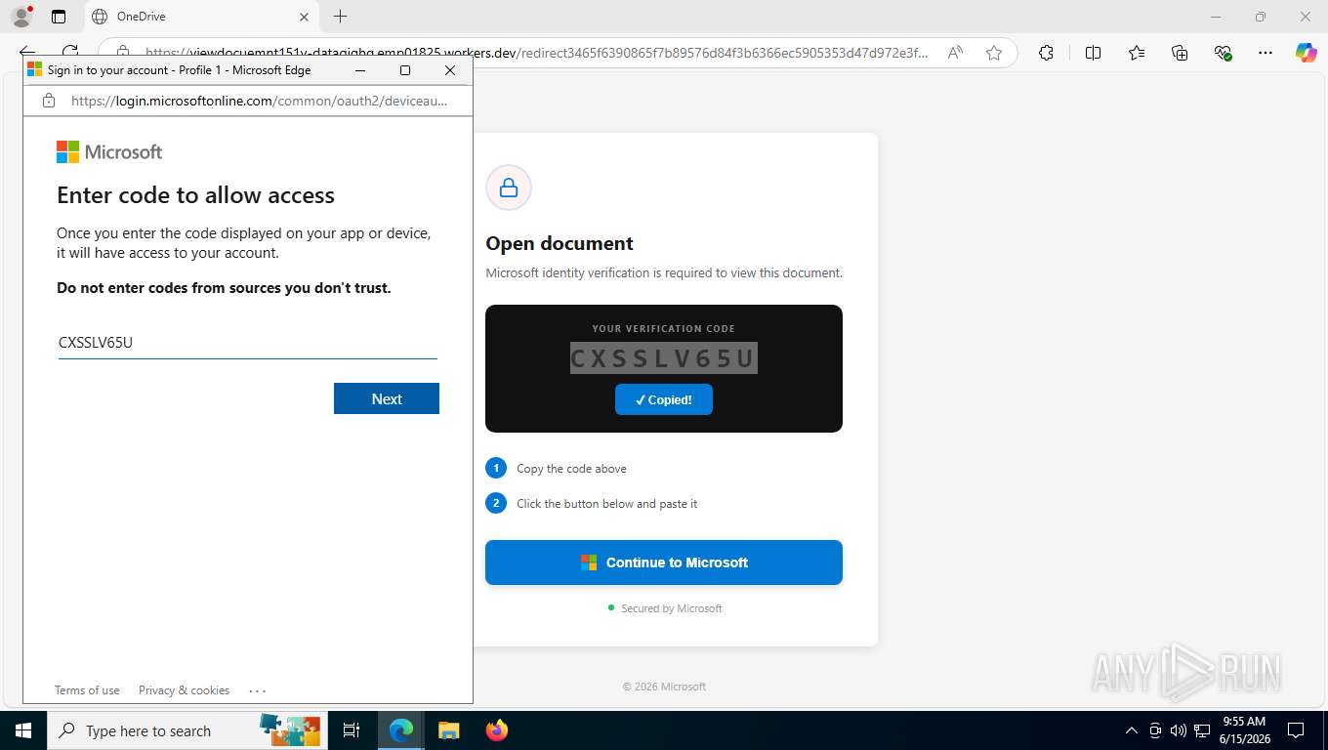This screenshot has width=1328, height=750.
Task: Toggle Read aloud icon in address bar
Action: click(955, 53)
